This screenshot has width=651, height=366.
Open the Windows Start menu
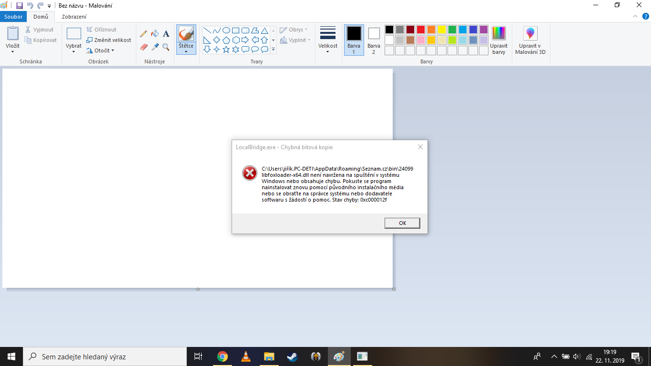click(11, 356)
